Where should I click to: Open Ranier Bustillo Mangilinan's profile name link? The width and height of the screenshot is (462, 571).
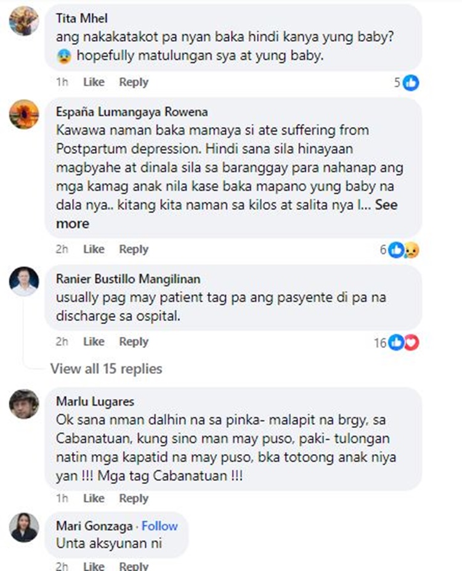click(128, 279)
